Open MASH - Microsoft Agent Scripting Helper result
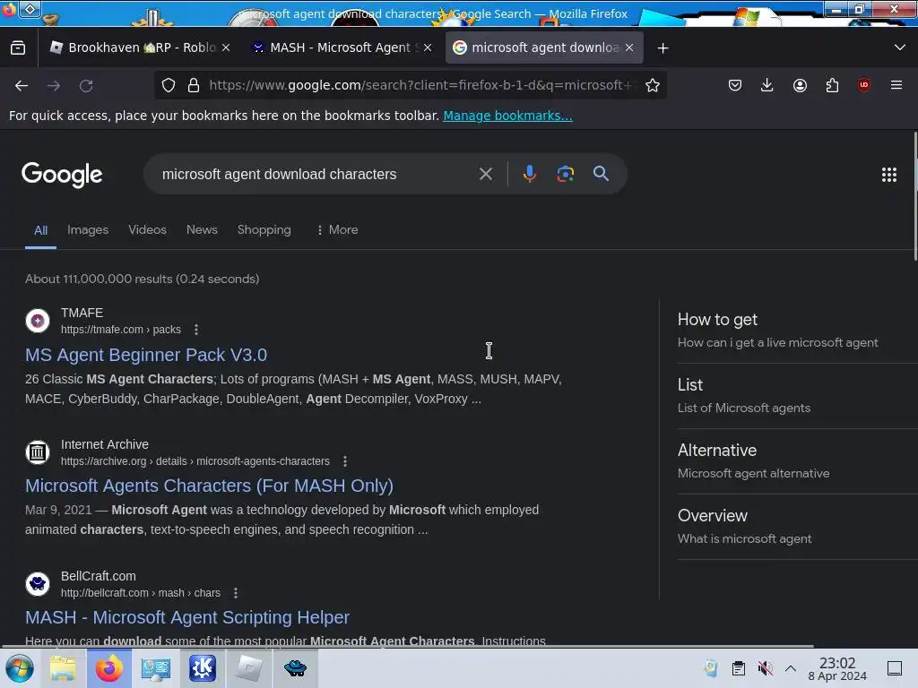Image resolution: width=918 pixels, height=688 pixels. pos(187,617)
